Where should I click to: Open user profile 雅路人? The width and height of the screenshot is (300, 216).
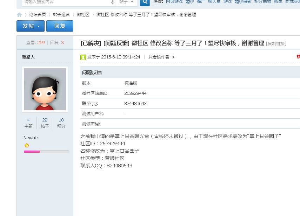coord(28,57)
